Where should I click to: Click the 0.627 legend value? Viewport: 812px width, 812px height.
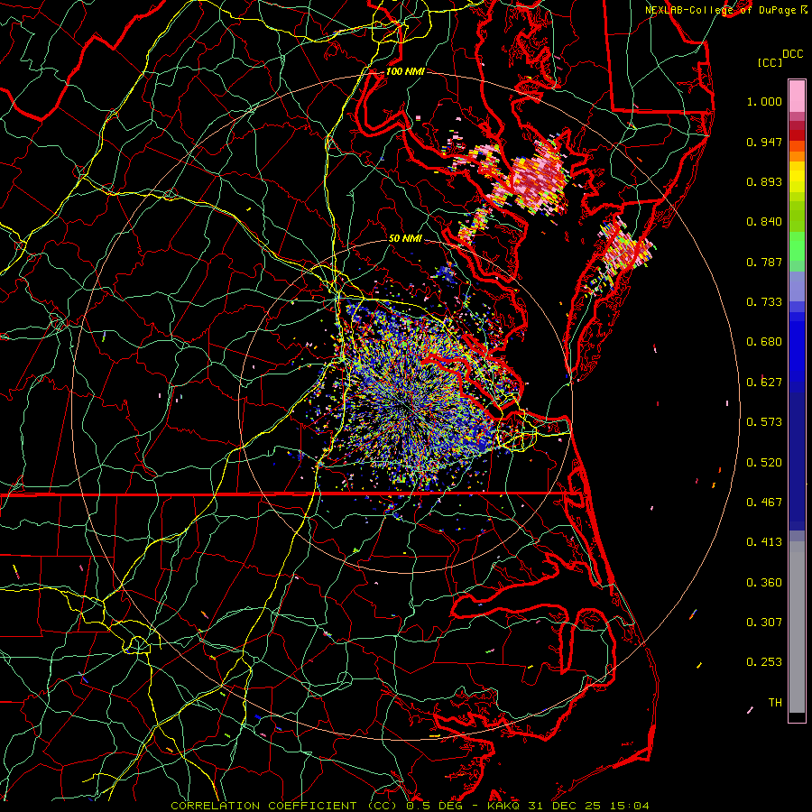tap(764, 383)
